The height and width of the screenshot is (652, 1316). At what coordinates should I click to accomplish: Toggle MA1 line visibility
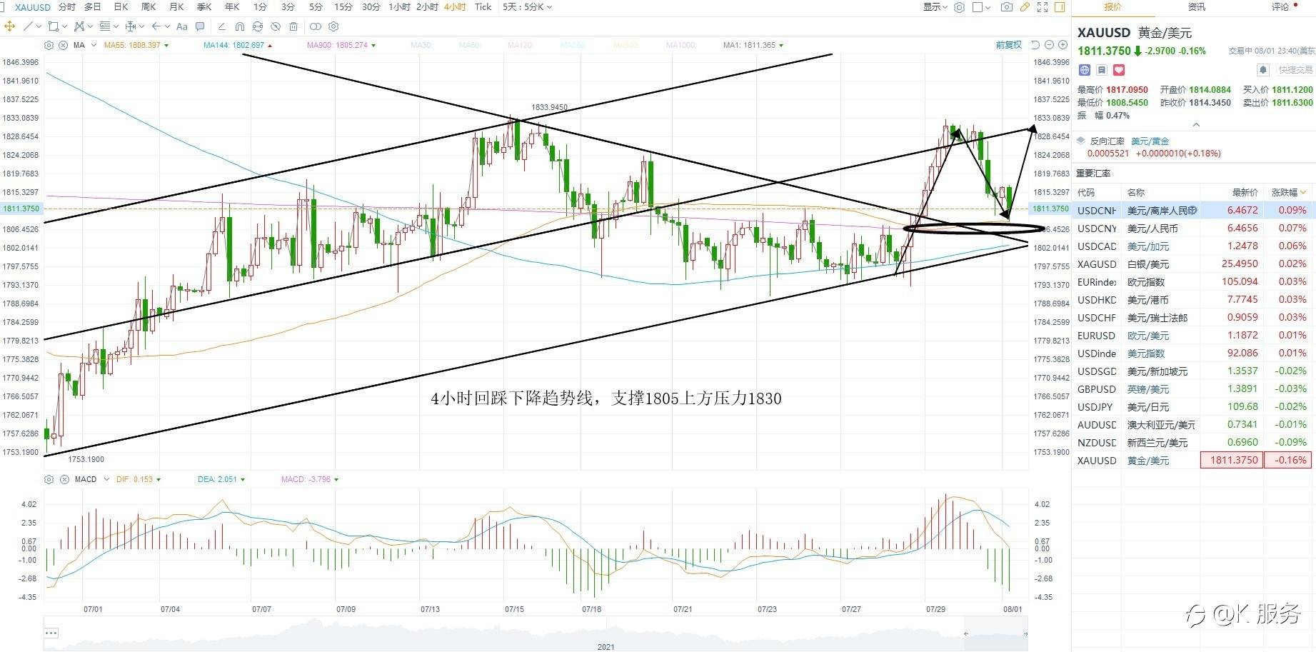pyautogui.click(x=753, y=45)
